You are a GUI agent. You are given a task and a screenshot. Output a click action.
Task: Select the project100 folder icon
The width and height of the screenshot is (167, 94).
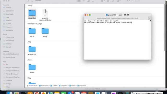[x=32, y=13]
